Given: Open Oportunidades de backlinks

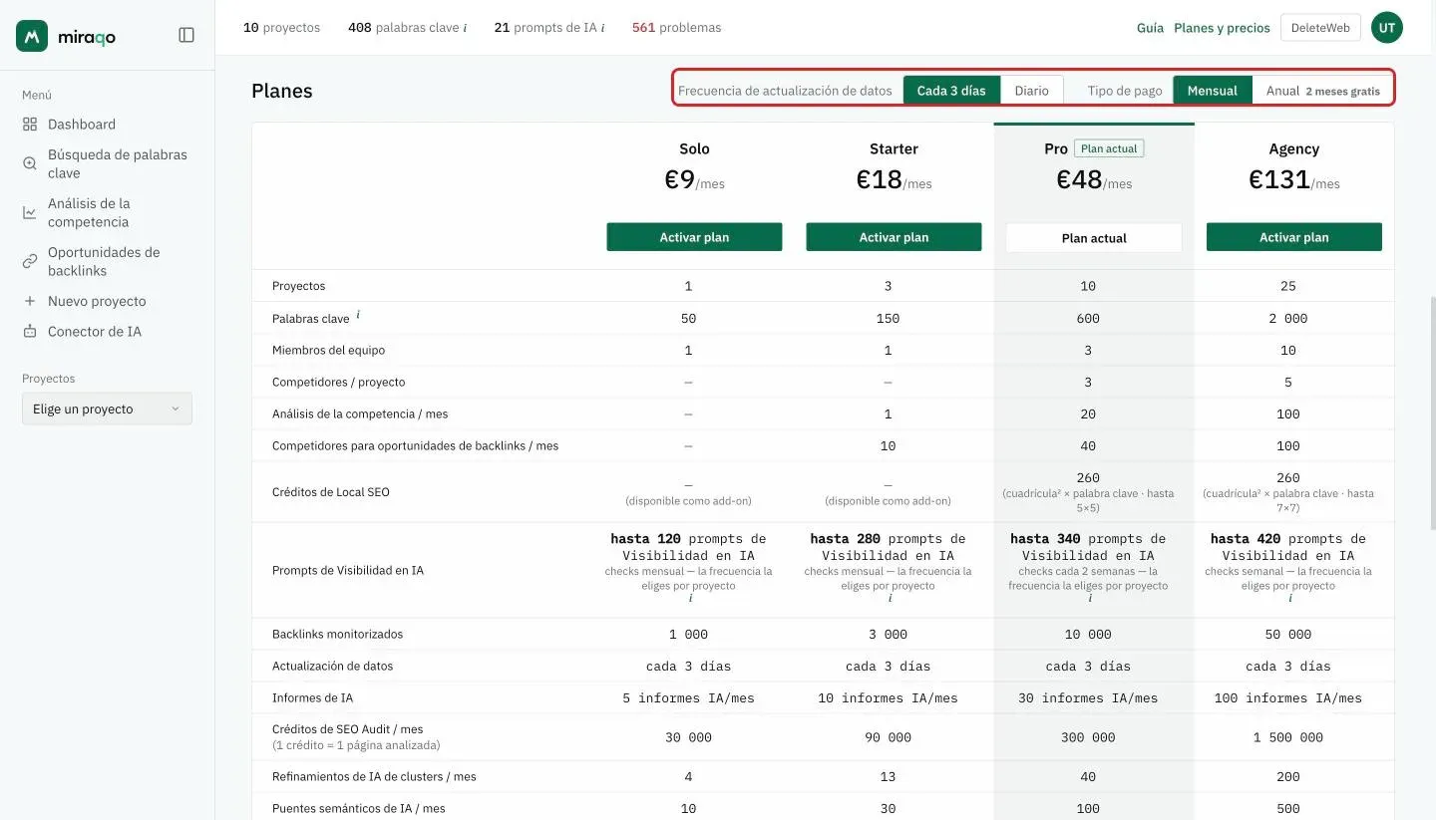Looking at the screenshot, I should point(104,261).
